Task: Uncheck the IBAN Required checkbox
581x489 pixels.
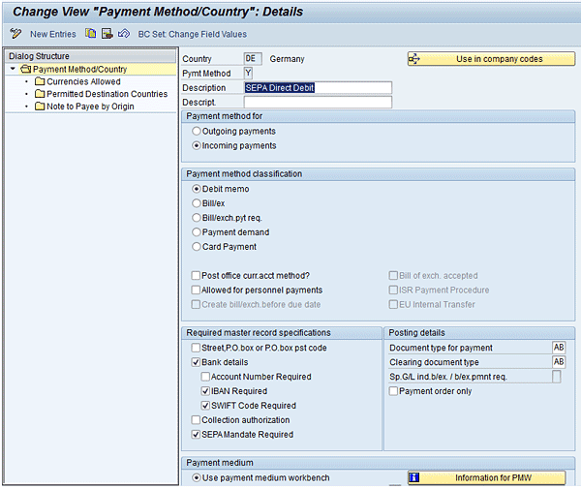Action: (x=205, y=391)
